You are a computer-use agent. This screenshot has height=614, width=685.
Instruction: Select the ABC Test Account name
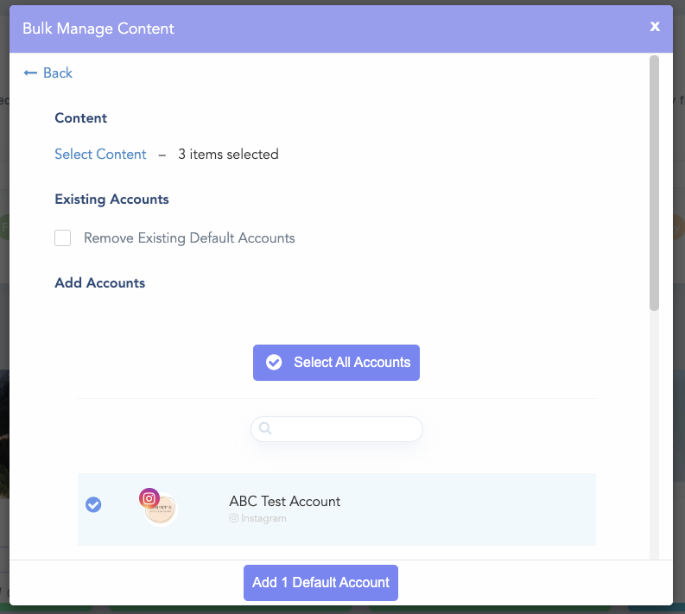(x=285, y=502)
